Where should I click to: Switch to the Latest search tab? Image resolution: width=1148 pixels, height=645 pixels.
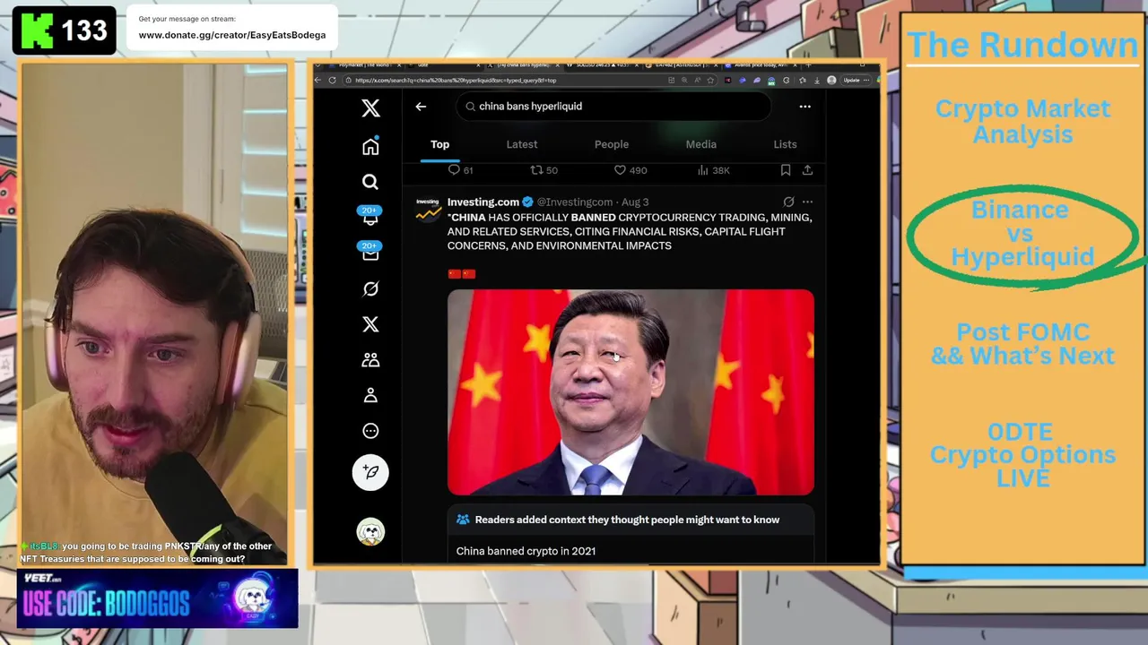point(522,144)
